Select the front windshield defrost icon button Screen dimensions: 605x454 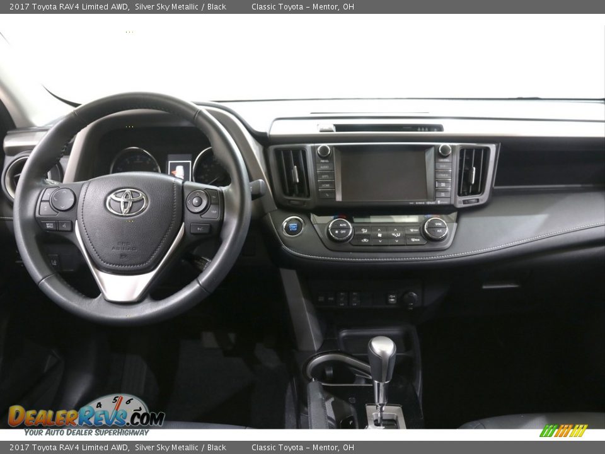click(413, 230)
